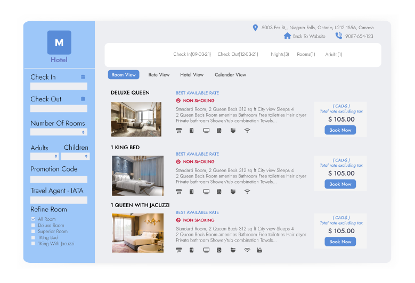The image size is (415, 283).
Task: Switch to the Calender View tab
Action: pyautogui.click(x=230, y=75)
